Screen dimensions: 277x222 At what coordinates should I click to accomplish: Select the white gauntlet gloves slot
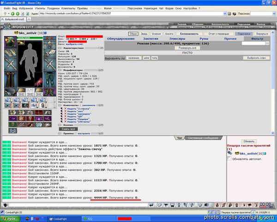coord(50,53)
